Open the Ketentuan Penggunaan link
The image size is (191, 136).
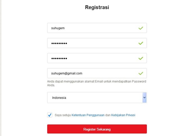tap(88, 115)
